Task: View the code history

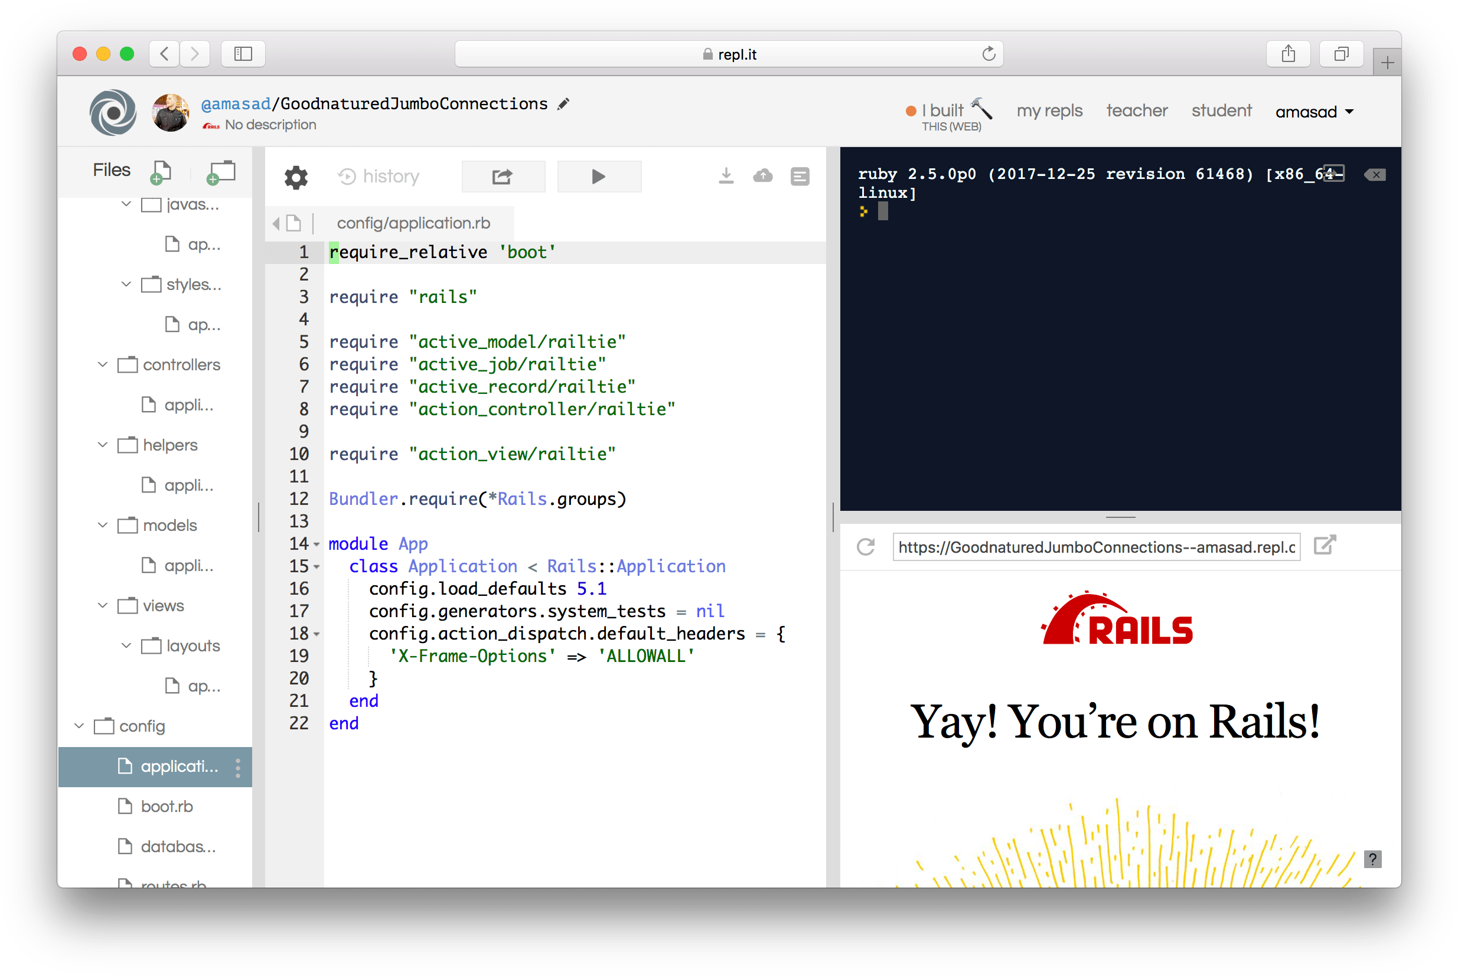Action: pyautogui.click(x=378, y=176)
